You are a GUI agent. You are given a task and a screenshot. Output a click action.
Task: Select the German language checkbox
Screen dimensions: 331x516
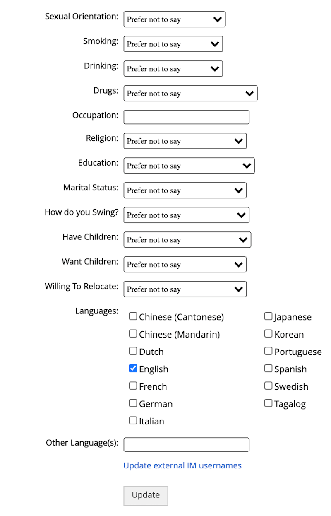coord(133,403)
